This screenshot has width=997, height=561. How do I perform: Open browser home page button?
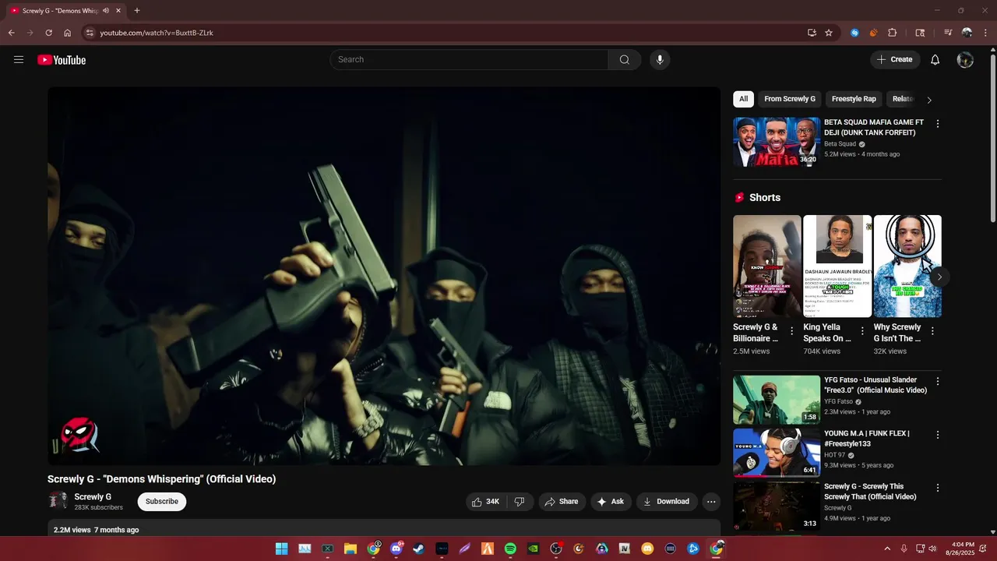click(x=68, y=33)
